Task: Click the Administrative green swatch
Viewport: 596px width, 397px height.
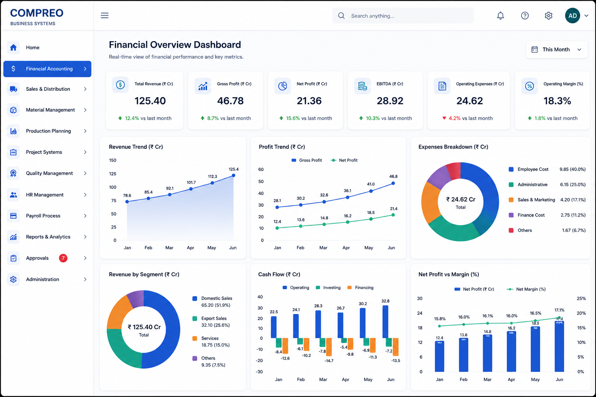Action: pos(511,185)
